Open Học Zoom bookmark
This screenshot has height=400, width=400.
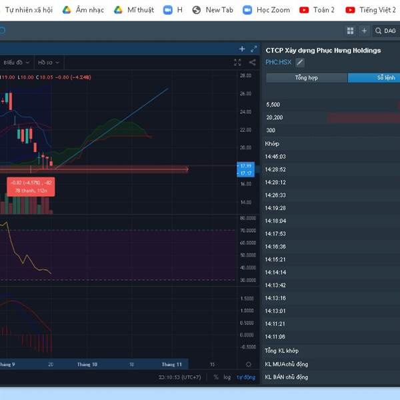tap(266, 10)
